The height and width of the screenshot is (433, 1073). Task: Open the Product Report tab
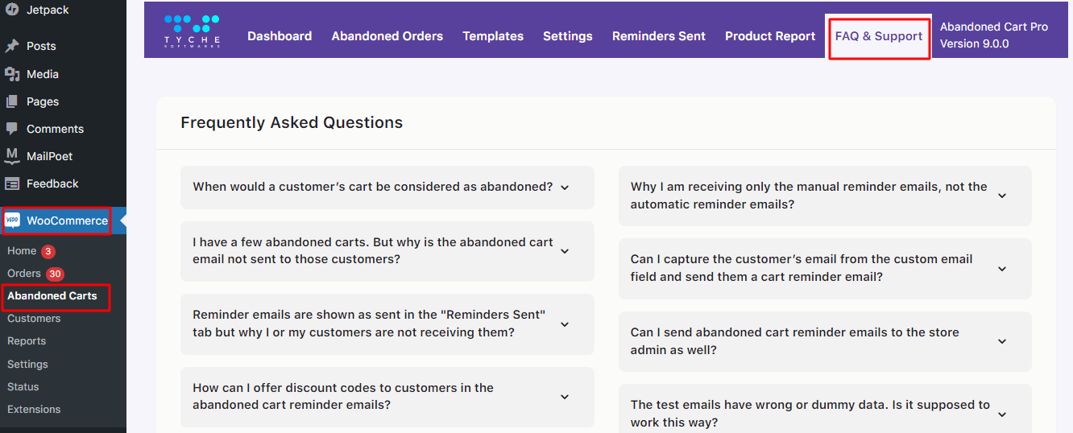click(x=770, y=35)
